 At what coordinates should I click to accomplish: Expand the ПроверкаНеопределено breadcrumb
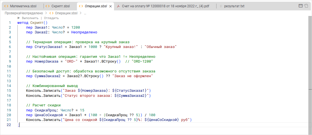[x=24, y=13]
